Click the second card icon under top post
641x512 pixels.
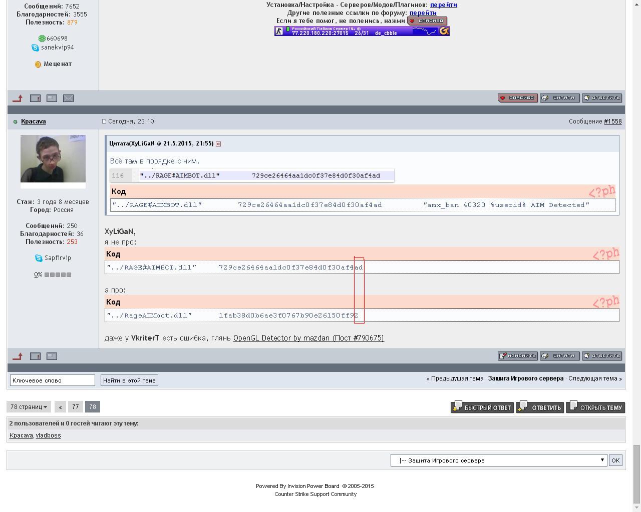click(x=52, y=98)
